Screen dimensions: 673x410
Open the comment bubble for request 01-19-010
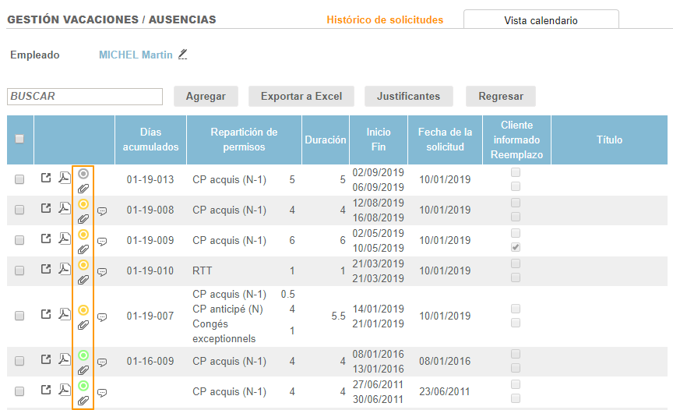click(x=102, y=272)
